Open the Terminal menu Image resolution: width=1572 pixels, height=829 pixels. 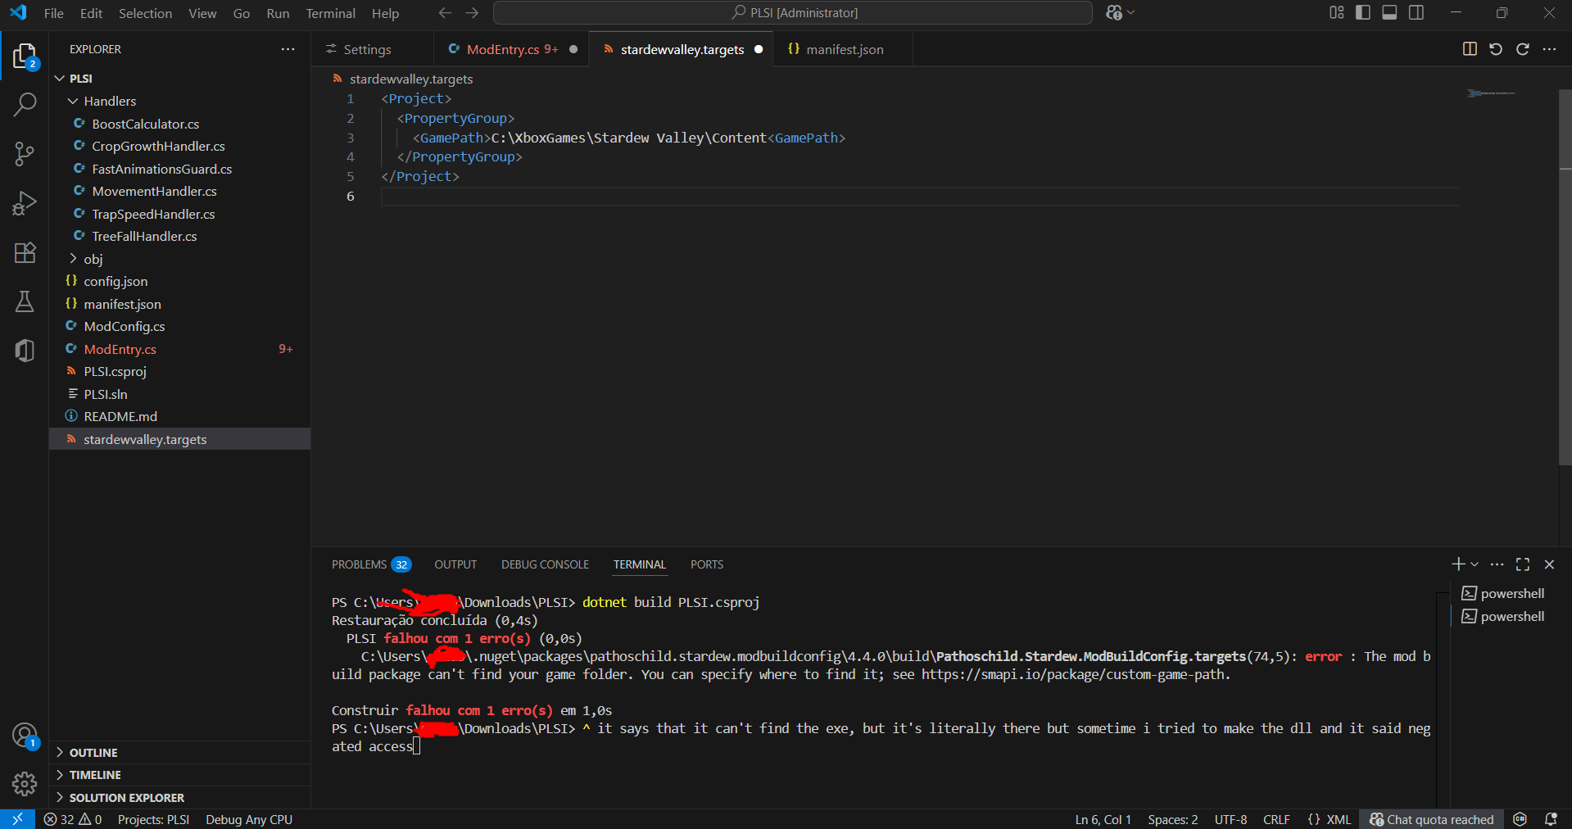tap(330, 13)
